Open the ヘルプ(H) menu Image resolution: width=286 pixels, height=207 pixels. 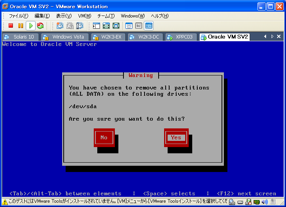(160, 16)
